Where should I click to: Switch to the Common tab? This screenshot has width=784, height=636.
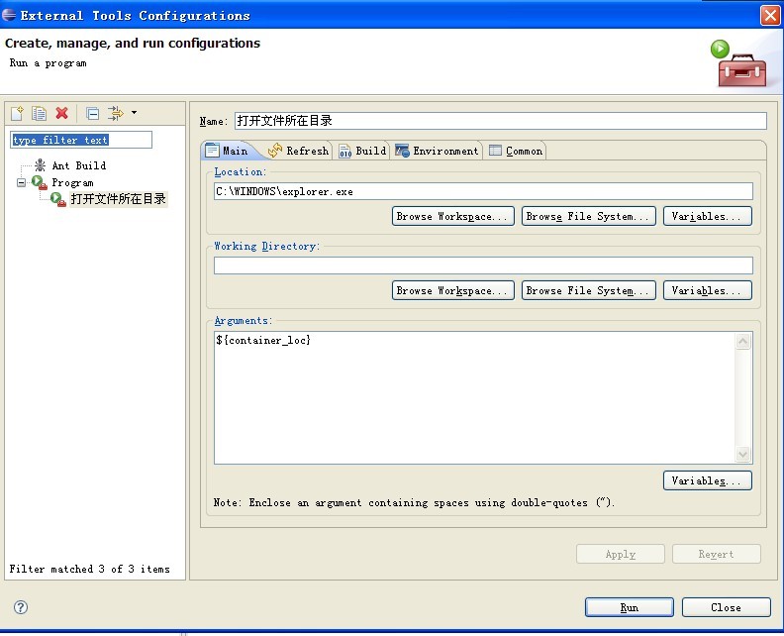(516, 151)
